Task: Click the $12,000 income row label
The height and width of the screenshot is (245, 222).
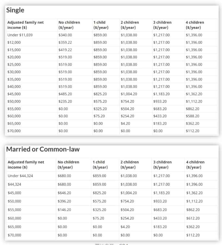Action: pos(14,42)
